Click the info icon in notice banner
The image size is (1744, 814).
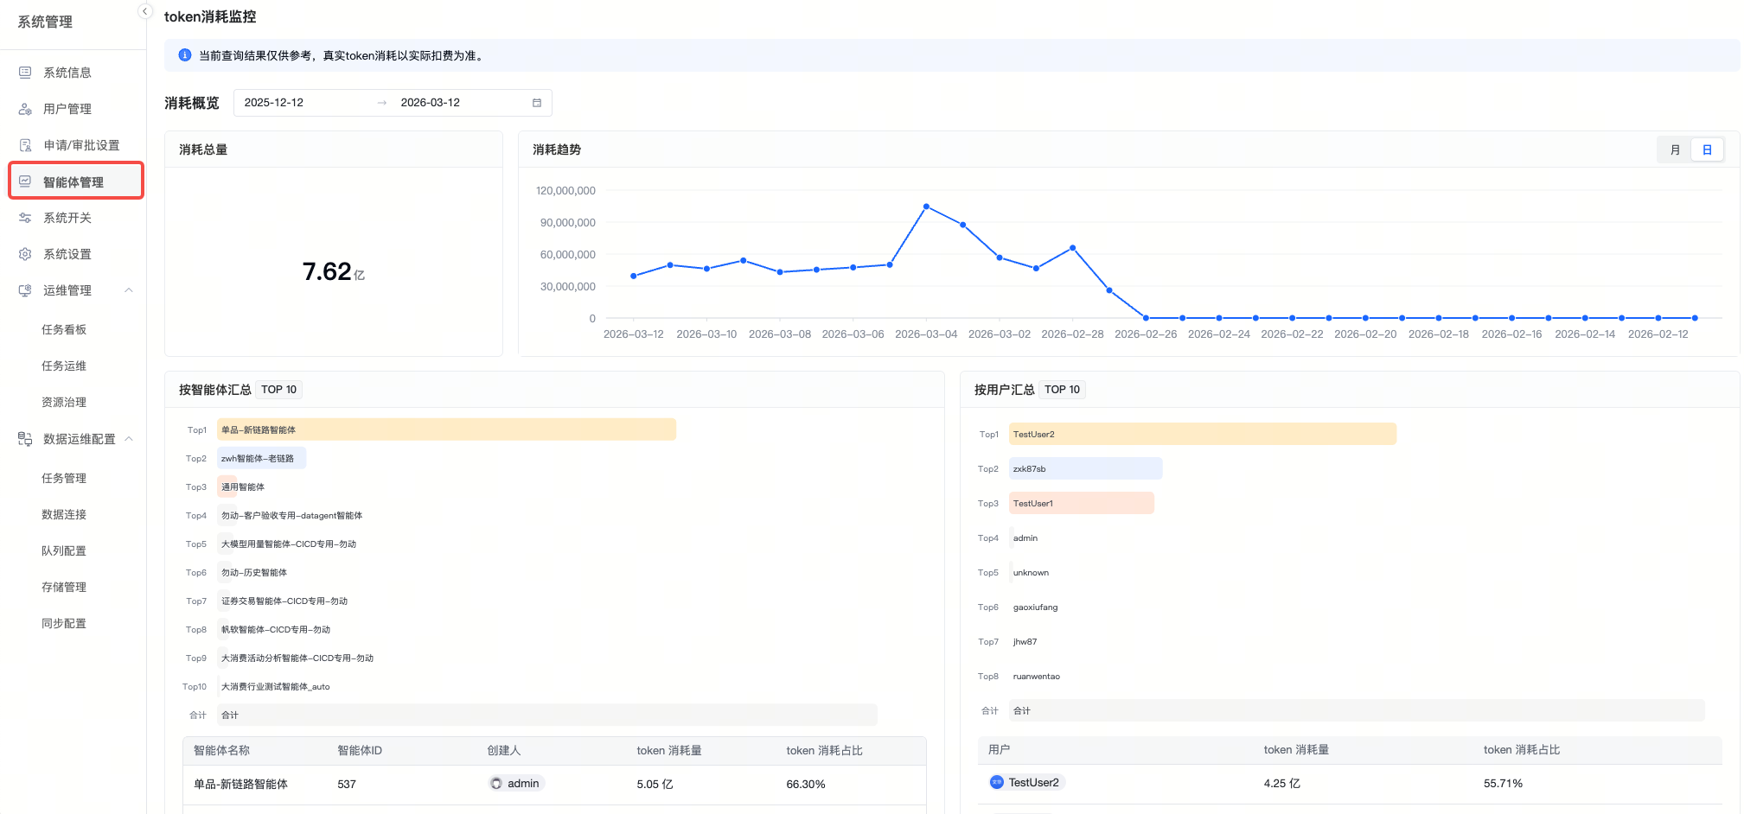coord(184,55)
